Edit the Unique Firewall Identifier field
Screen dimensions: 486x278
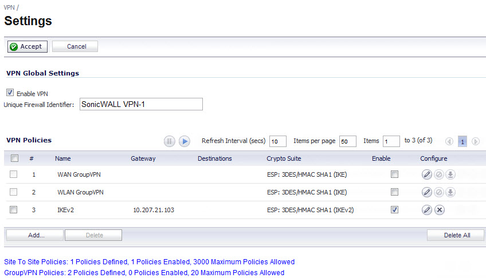(141, 104)
